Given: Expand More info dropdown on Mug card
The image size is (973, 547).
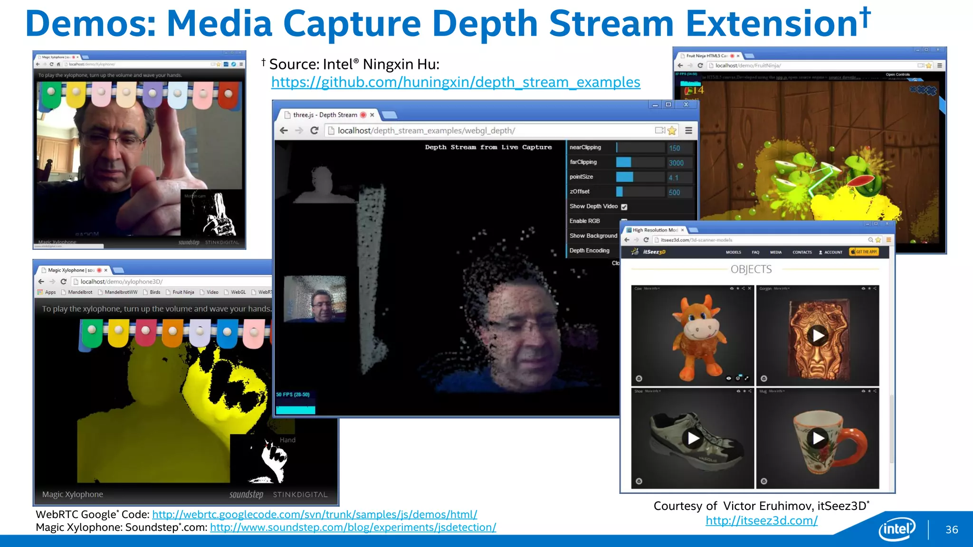Looking at the screenshot, I should point(776,391).
